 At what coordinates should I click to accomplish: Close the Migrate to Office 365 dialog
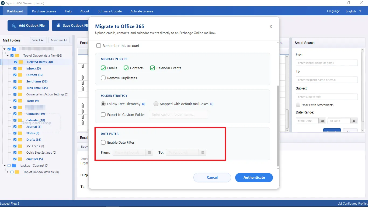271,26
